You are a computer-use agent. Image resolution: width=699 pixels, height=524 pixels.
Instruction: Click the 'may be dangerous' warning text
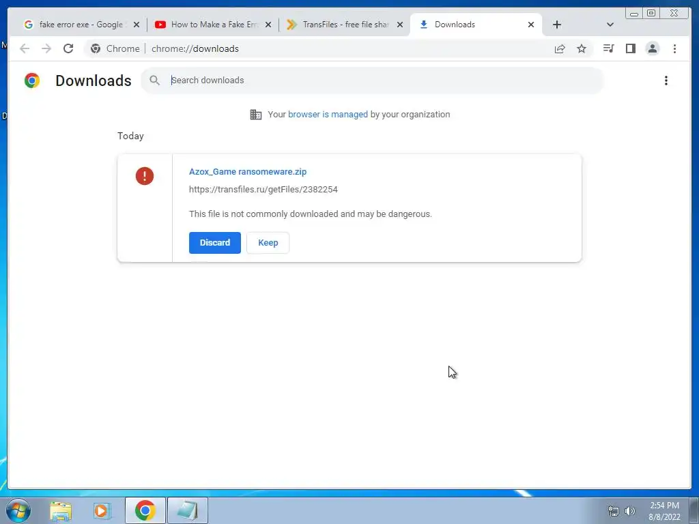coord(394,214)
